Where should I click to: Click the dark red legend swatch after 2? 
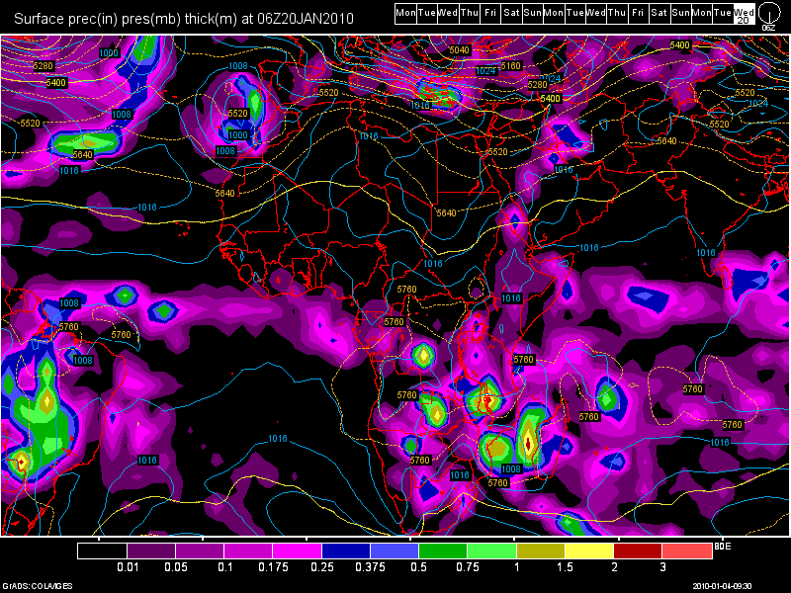pos(639,550)
